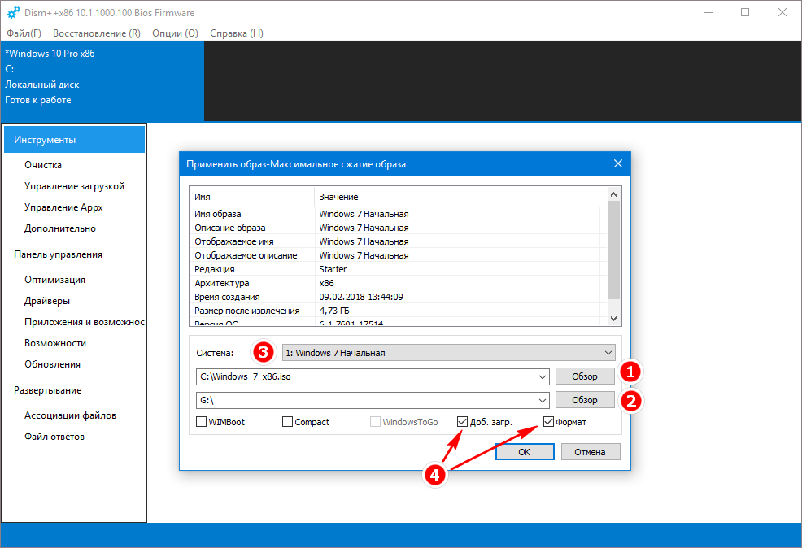802x548 pixels.
Task: Click the image info list scrollbar thumb
Action: pyautogui.click(x=614, y=250)
